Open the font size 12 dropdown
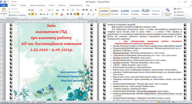The width and height of the screenshot is (192, 104). click(47, 10)
